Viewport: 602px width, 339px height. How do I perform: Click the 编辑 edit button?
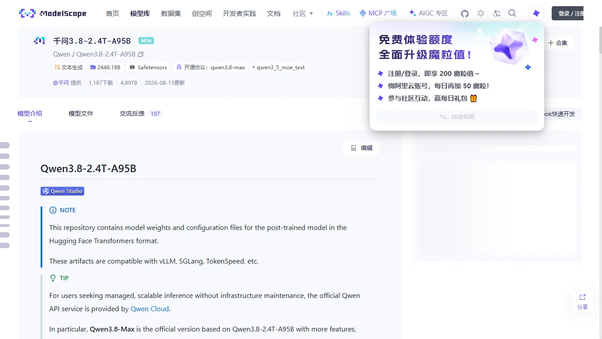pos(361,148)
